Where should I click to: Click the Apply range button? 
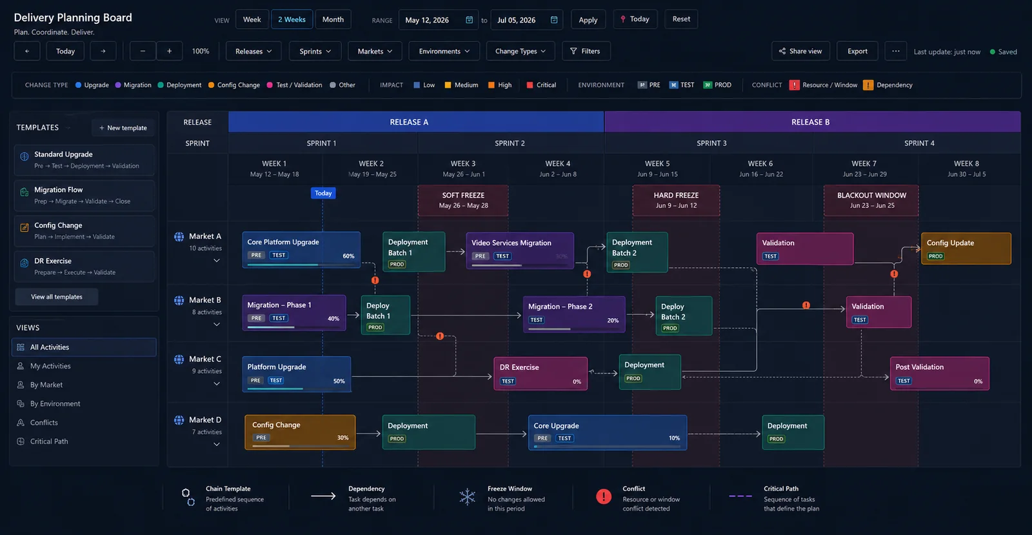tap(588, 20)
